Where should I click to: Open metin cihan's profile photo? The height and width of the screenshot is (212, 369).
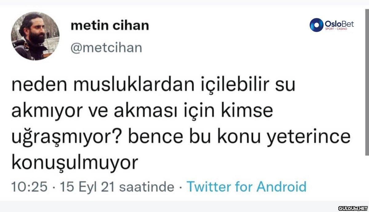coord(35,36)
